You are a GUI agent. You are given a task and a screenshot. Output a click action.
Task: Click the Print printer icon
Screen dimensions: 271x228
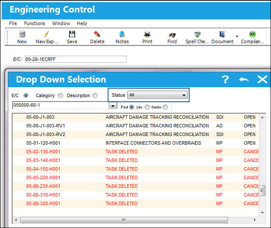(147, 34)
